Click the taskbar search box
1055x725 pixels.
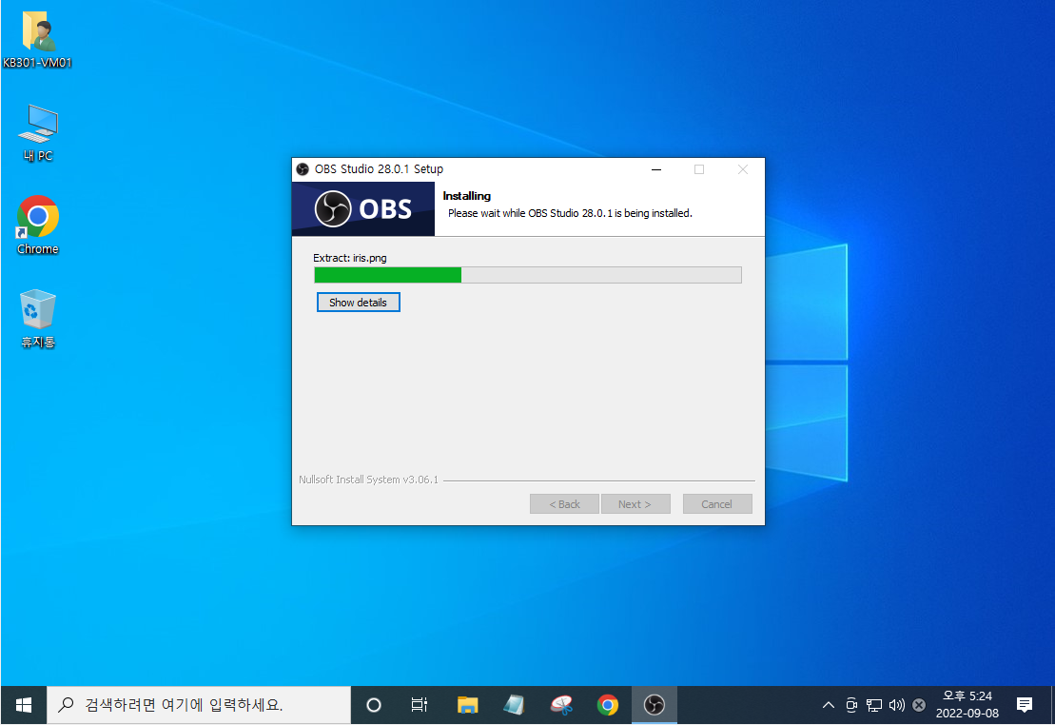coord(199,705)
